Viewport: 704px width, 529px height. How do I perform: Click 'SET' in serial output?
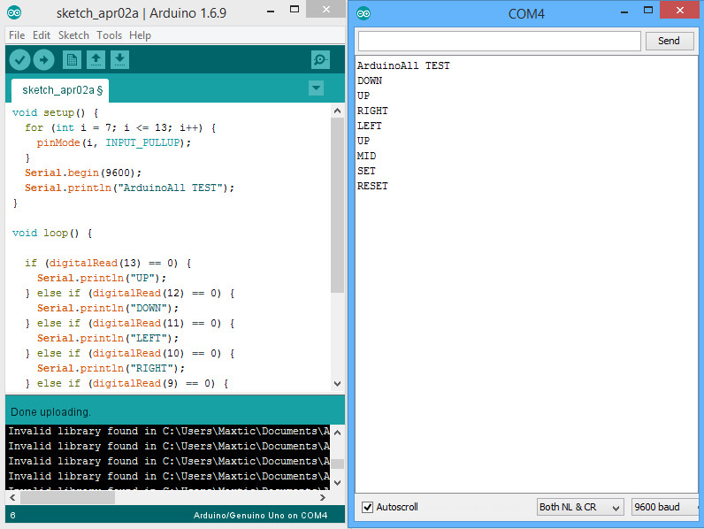pyautogui.click(x=366, y=171)
